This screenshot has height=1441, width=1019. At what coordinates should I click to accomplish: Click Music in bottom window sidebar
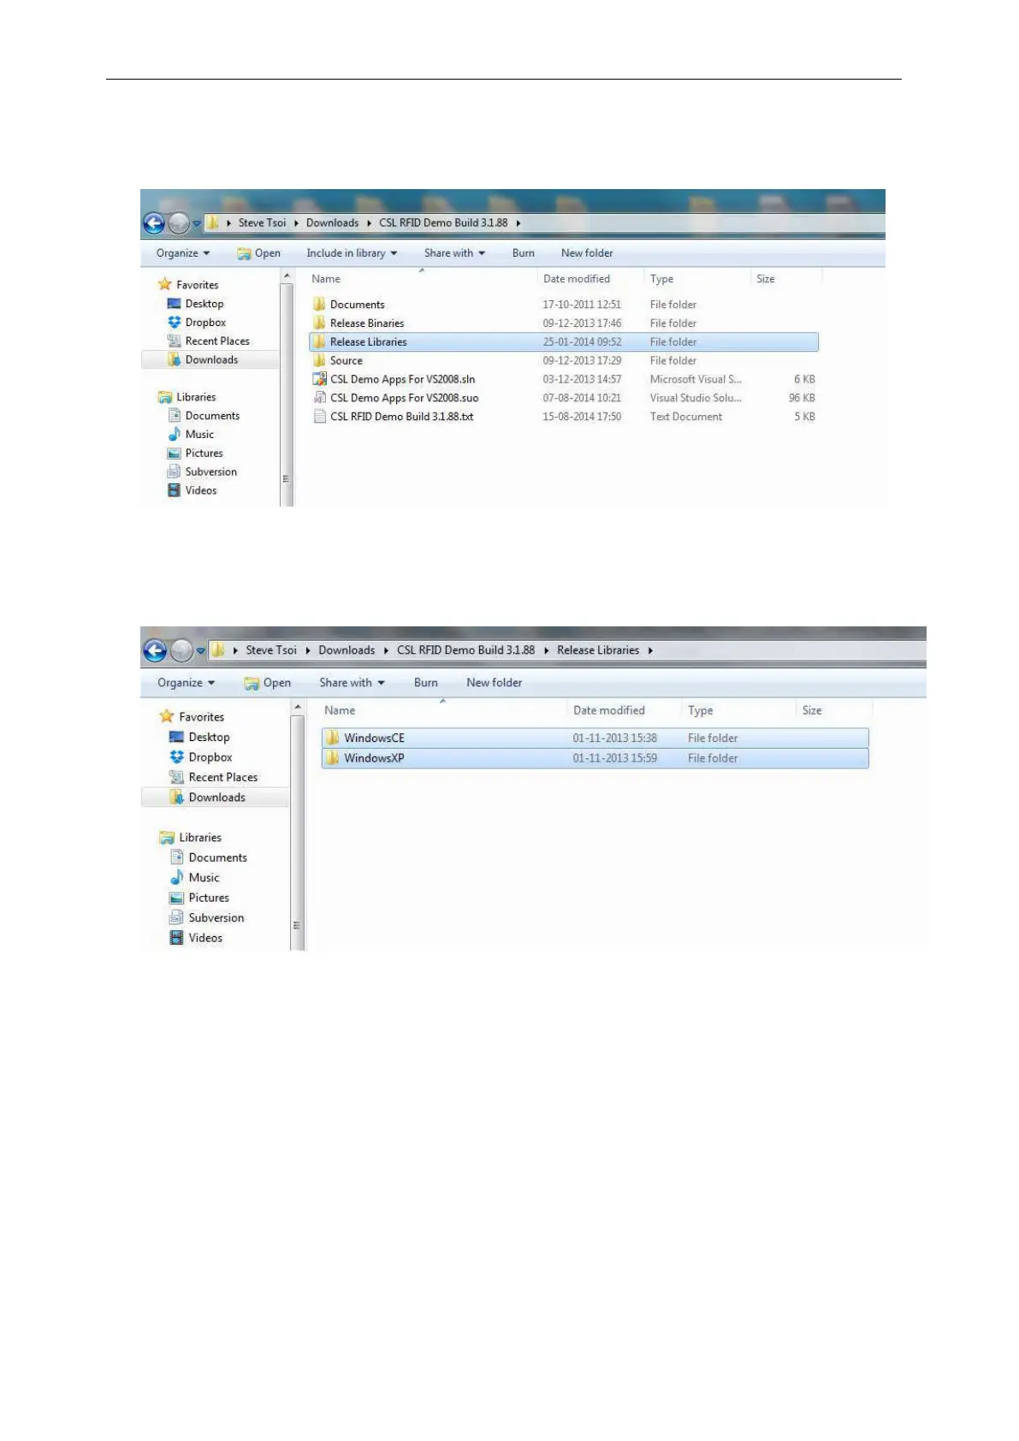coord(195,878)
